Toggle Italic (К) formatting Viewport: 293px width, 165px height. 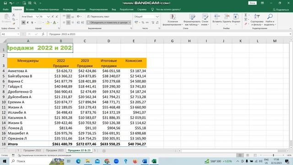(x=27, y=22)
